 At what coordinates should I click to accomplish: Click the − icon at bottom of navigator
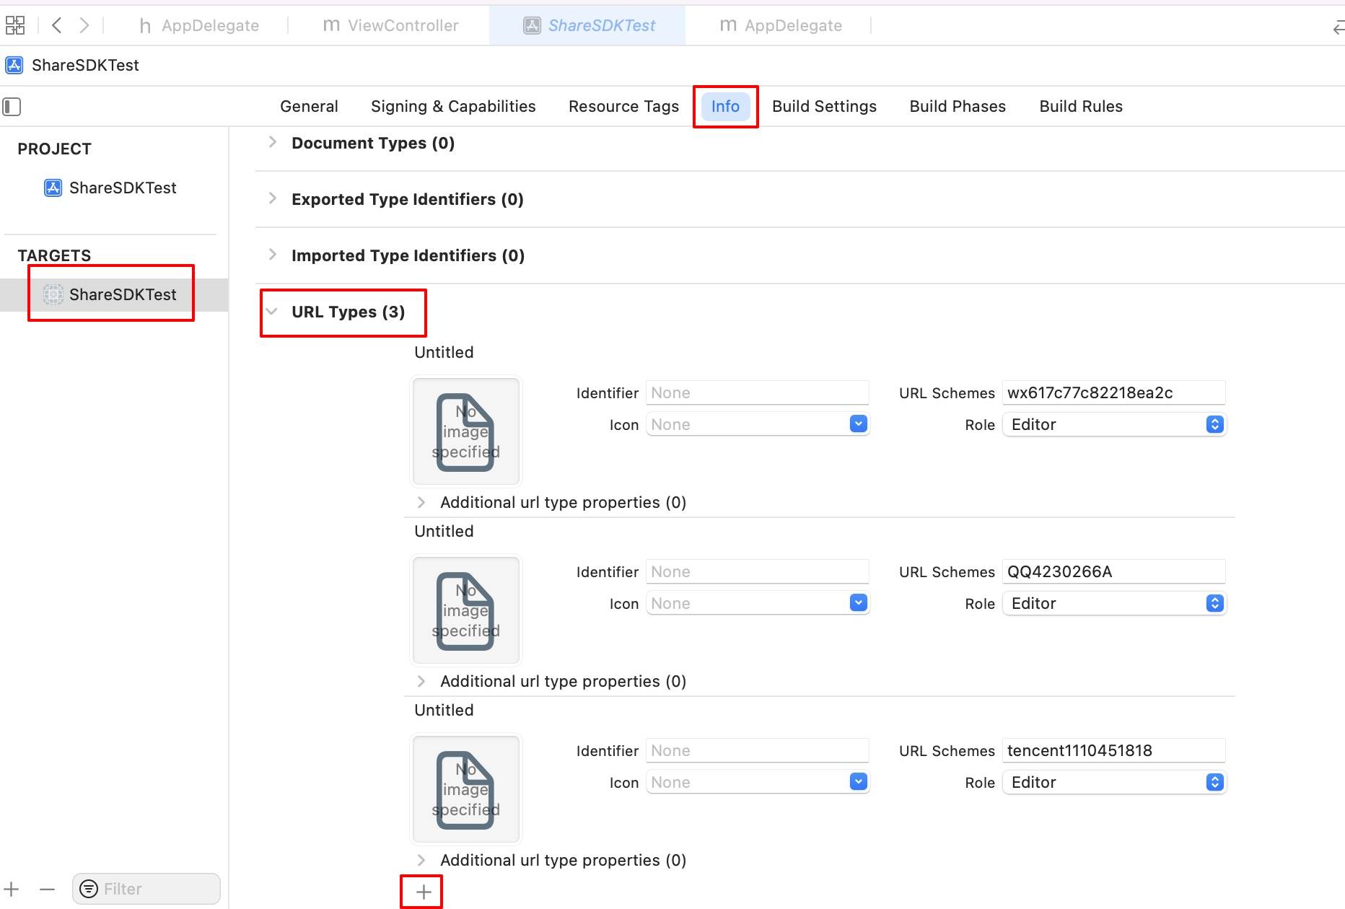pyautogui.click(x=47, y=889)
